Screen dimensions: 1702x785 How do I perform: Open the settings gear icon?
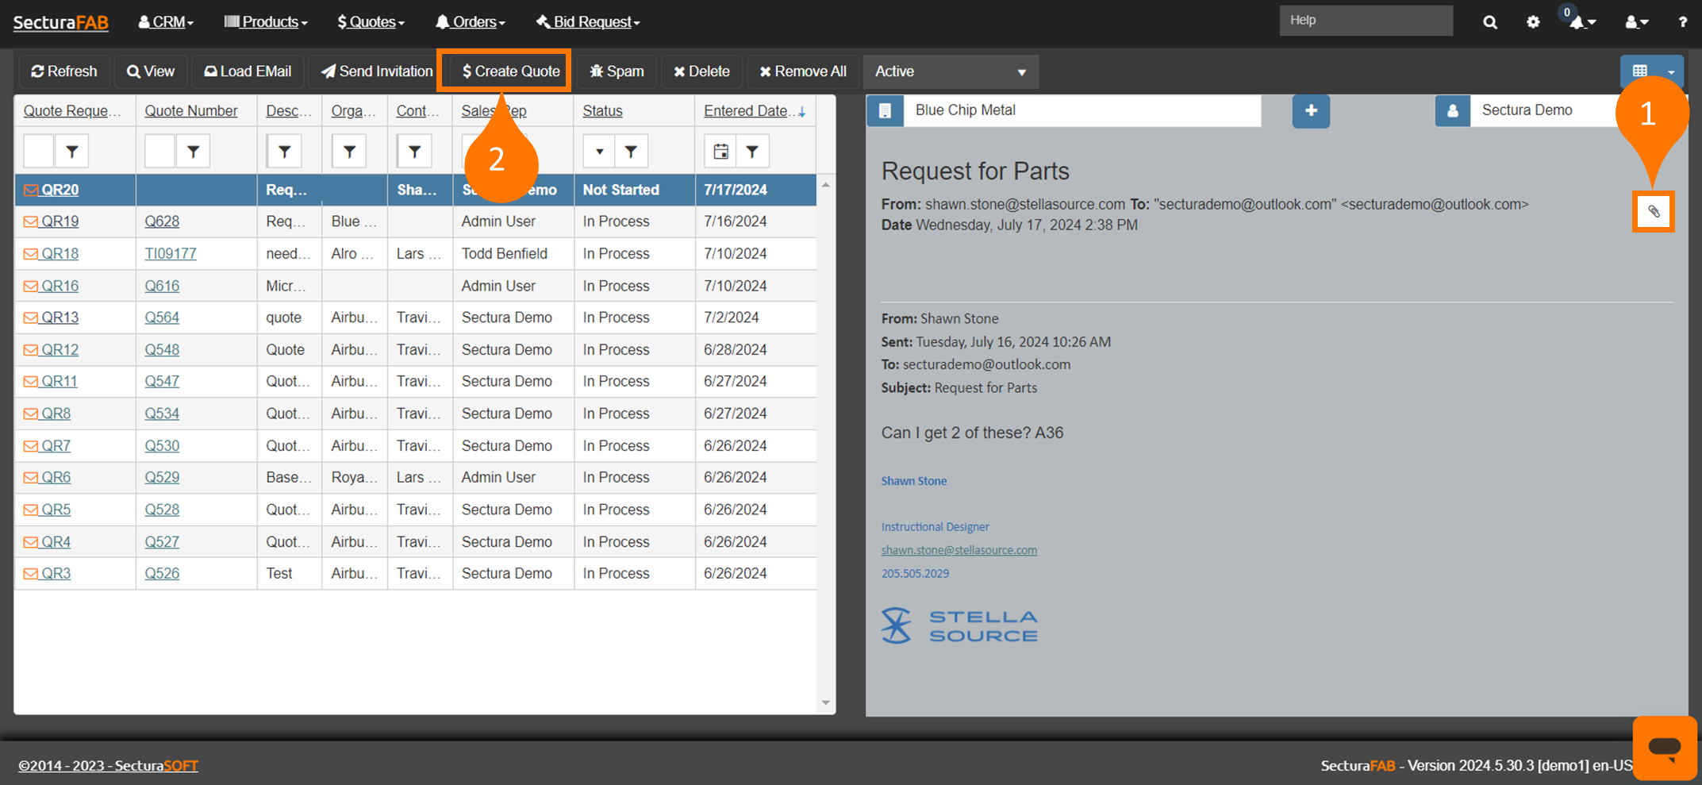(x=1533, y=22)
